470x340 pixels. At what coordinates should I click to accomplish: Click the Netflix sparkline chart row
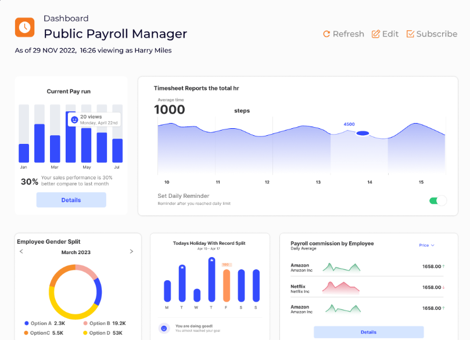341,287
